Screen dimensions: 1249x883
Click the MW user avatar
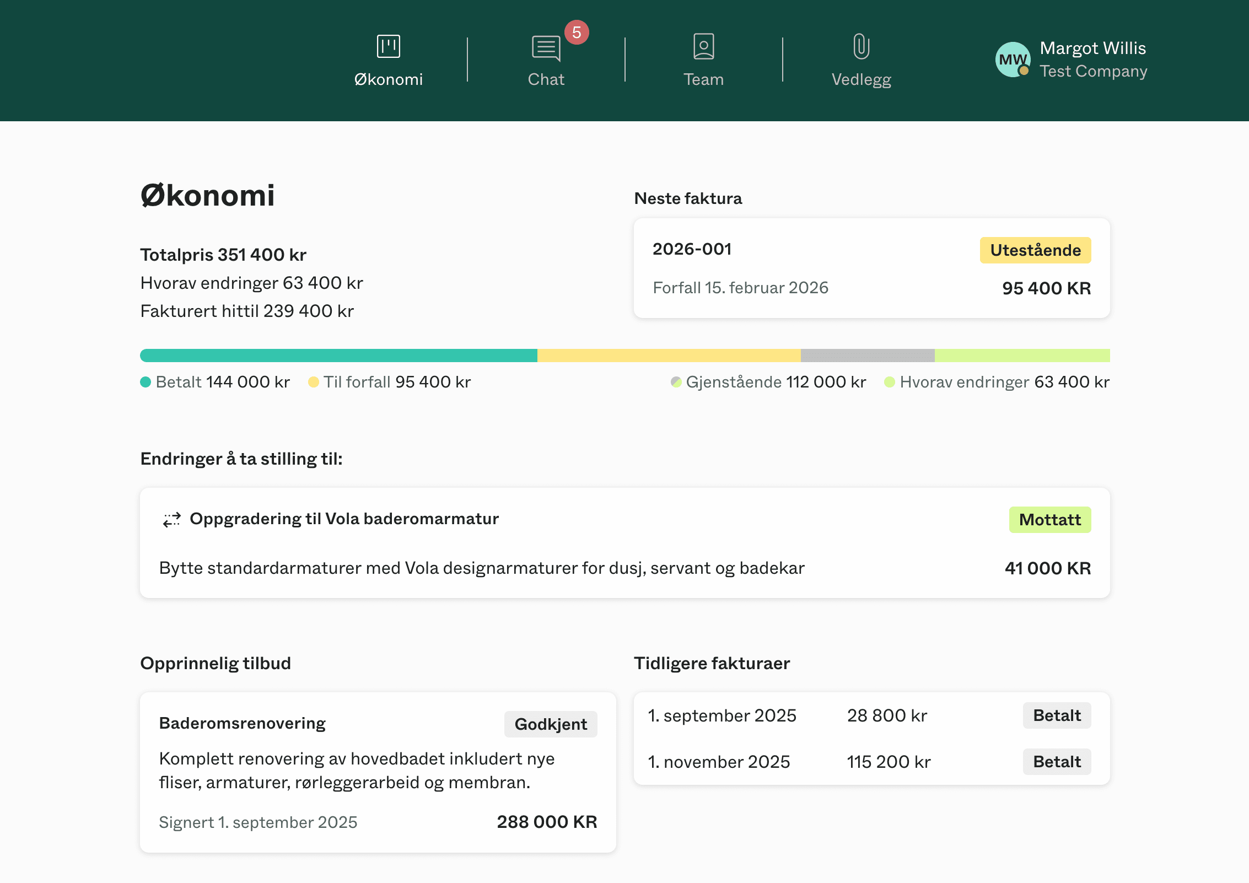click(1013, 60)
